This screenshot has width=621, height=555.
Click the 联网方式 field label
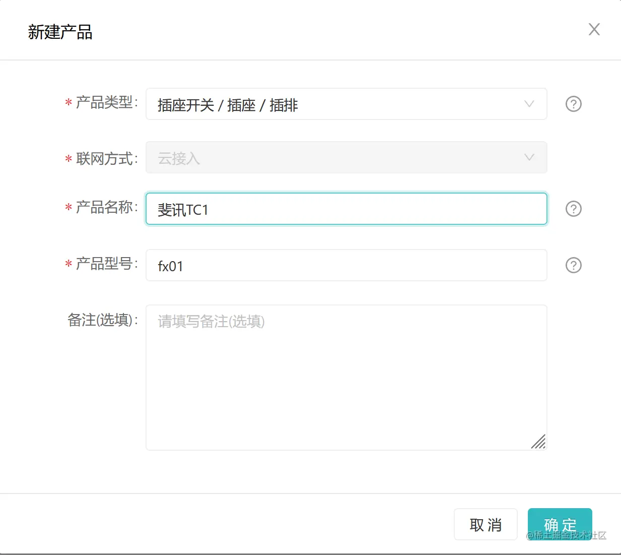click(104, 159)
